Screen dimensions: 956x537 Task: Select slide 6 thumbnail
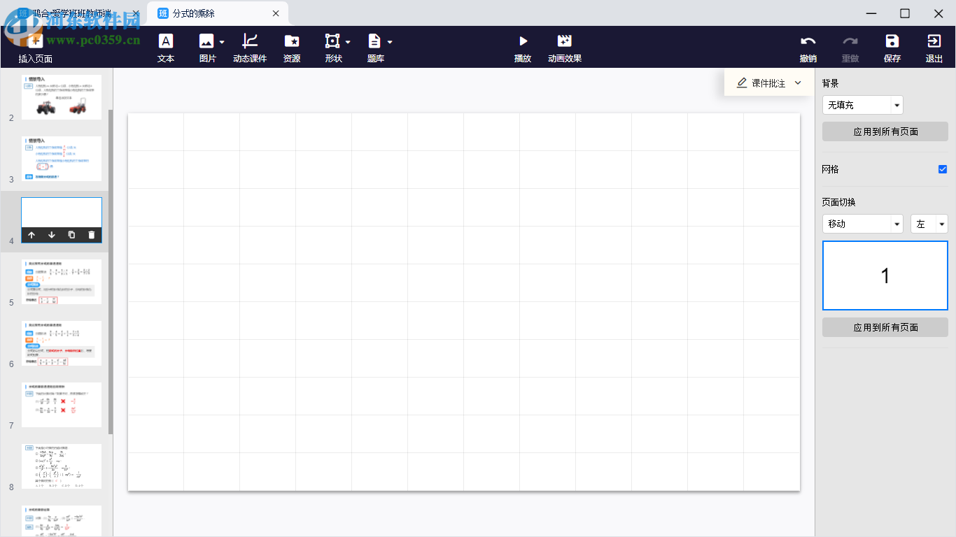tap(62, 343)
